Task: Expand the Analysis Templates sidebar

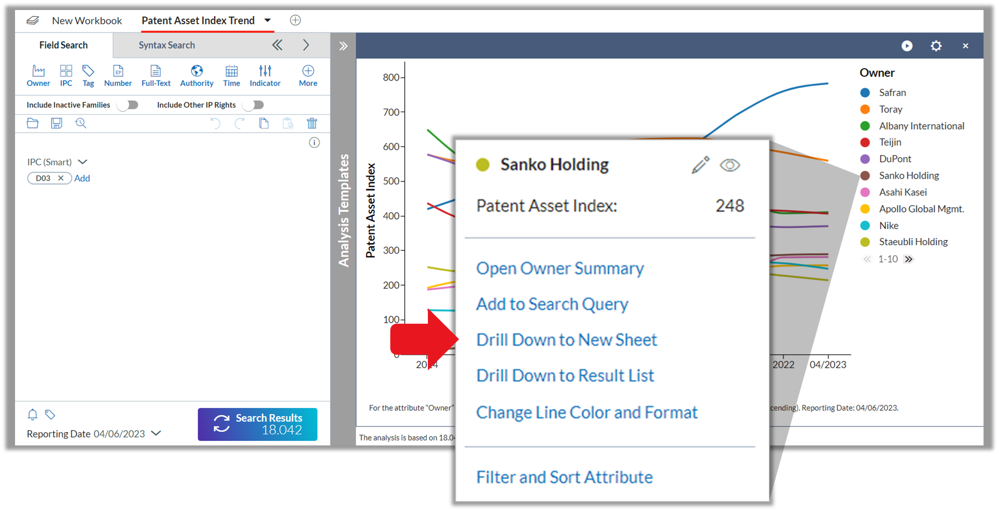Action: tap(343, 46)
